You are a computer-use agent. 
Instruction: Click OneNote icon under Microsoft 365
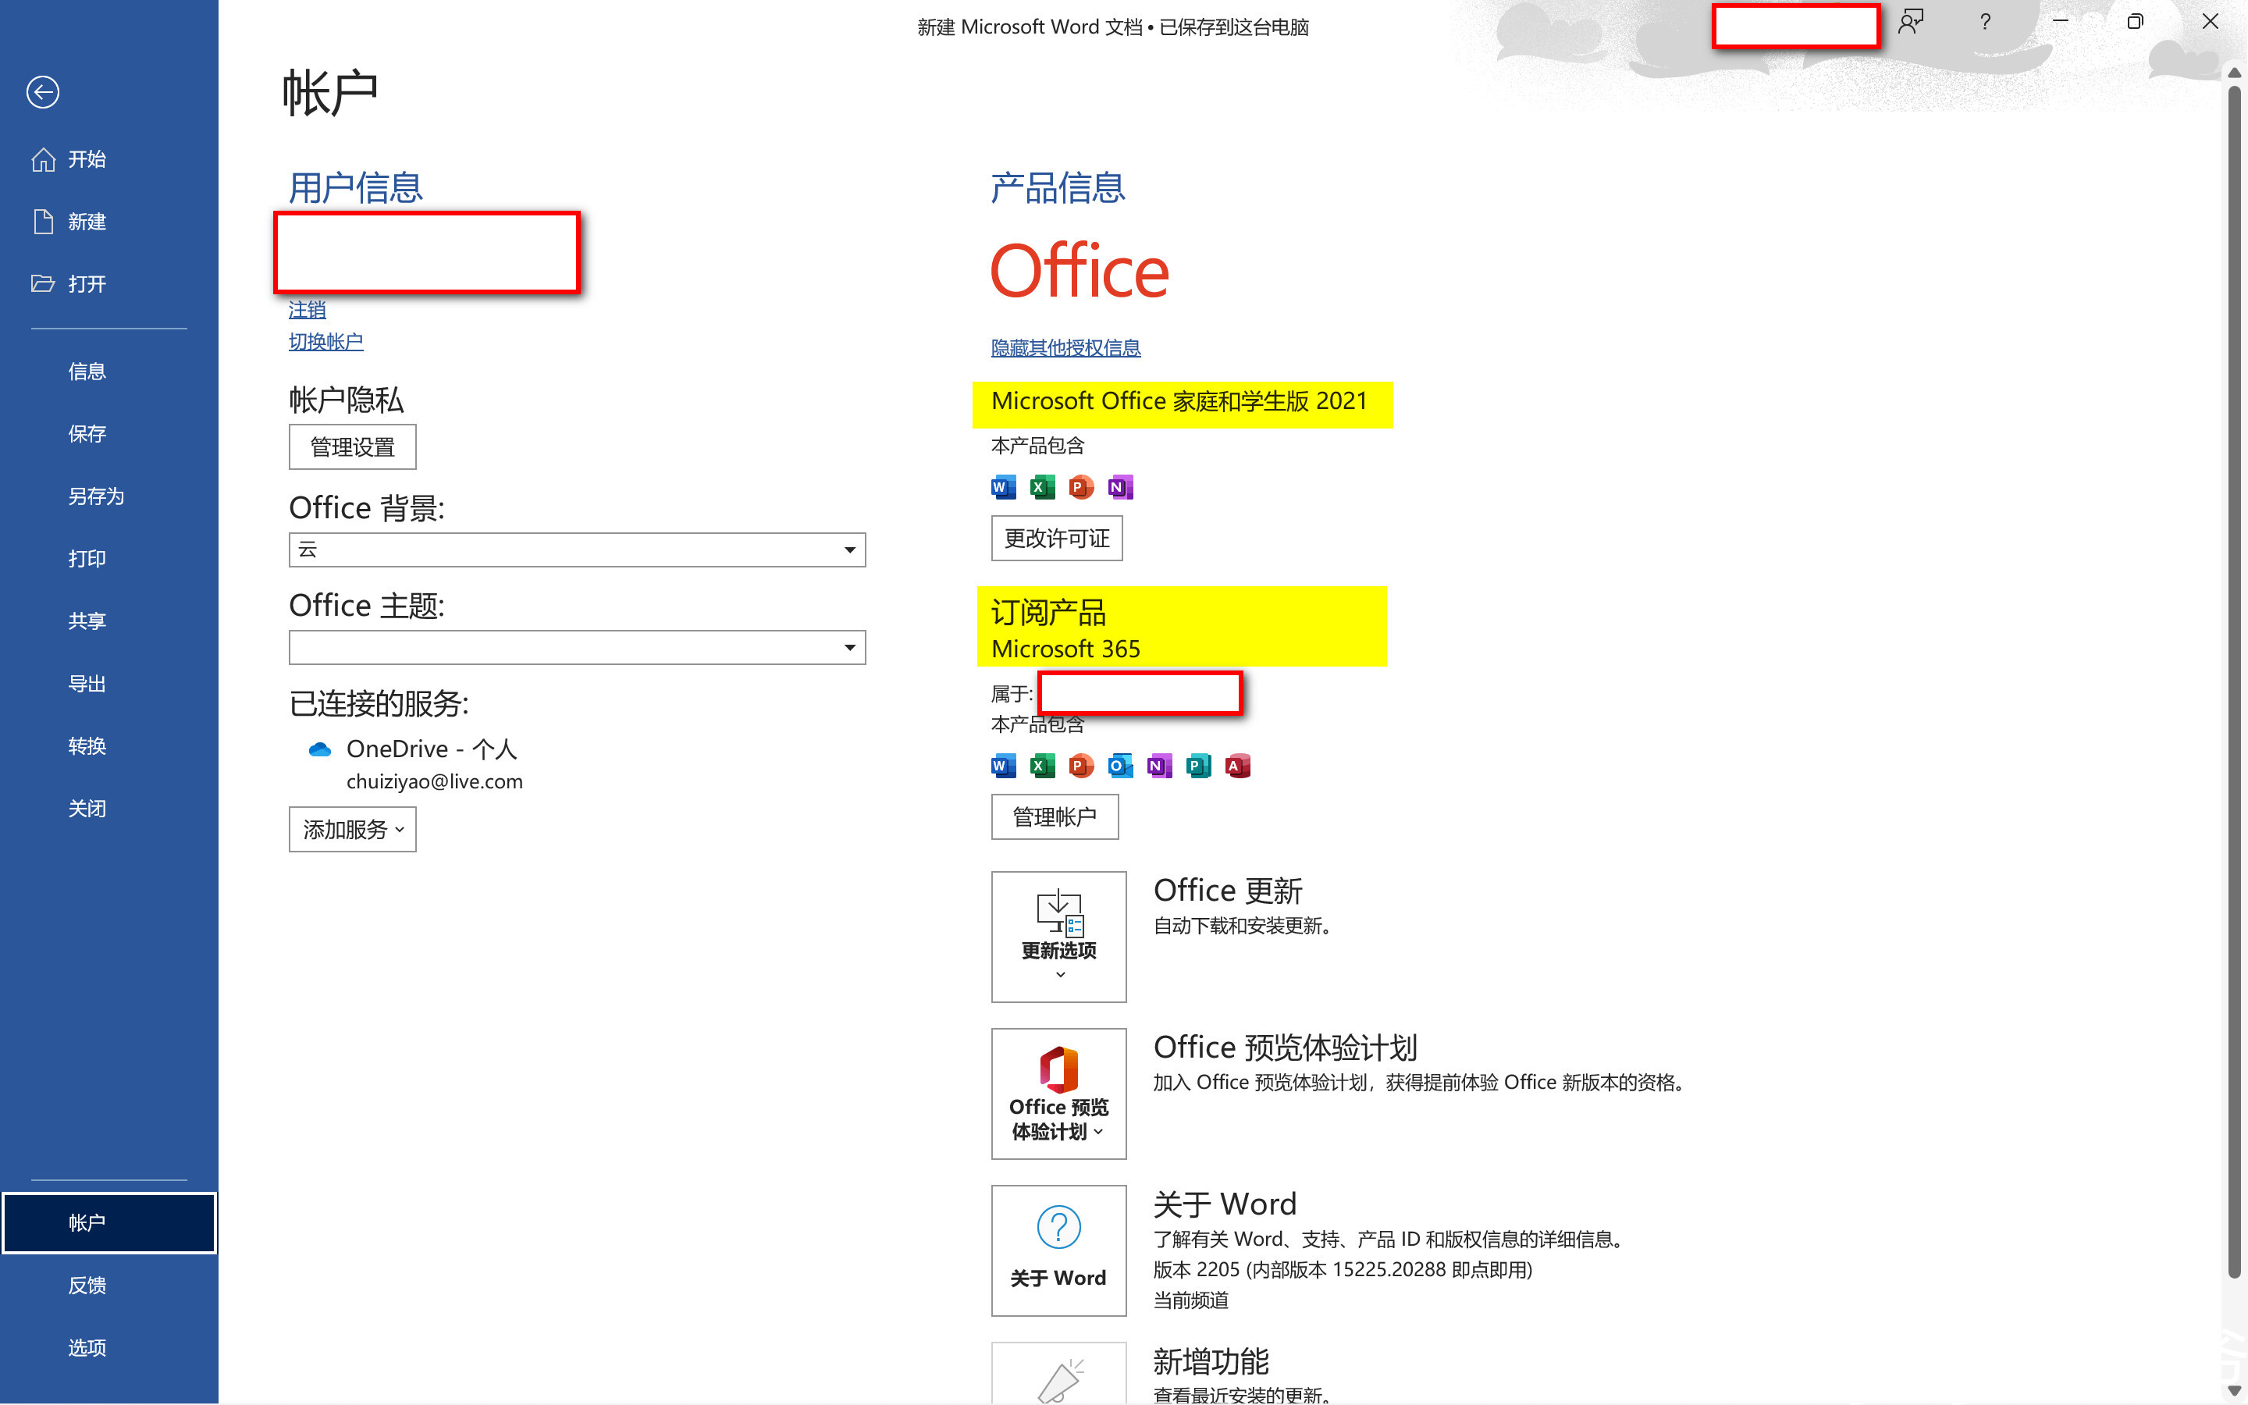point(1159,766)
